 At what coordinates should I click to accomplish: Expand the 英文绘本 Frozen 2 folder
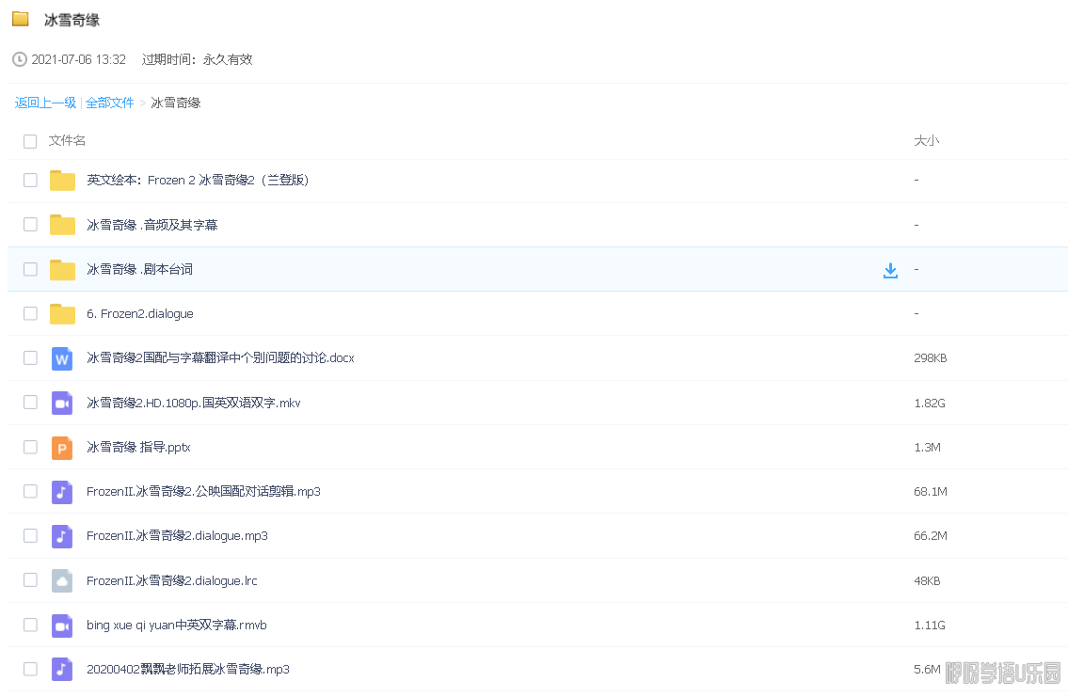coord(198,181)
